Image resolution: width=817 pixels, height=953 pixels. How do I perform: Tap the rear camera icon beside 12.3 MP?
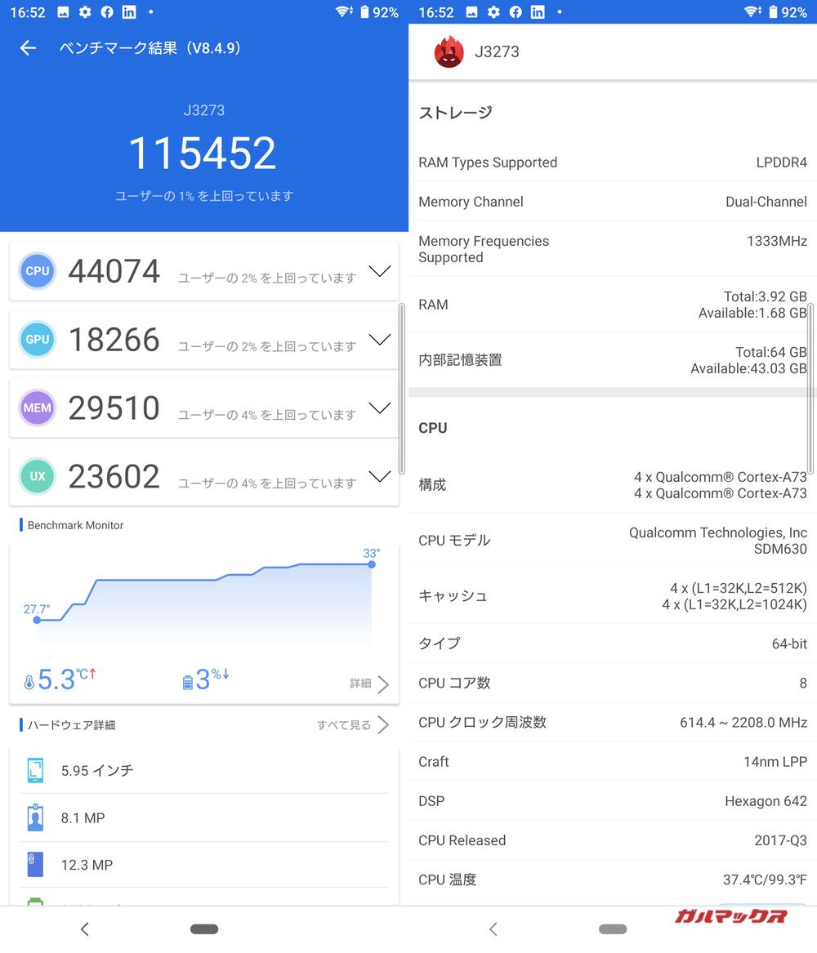(34, 864)
